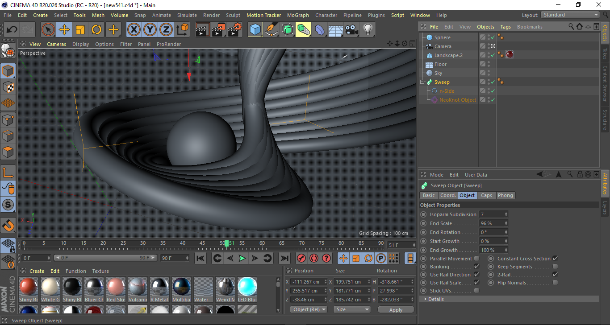Switch to the Caps tab

click(x=486, y=195)
